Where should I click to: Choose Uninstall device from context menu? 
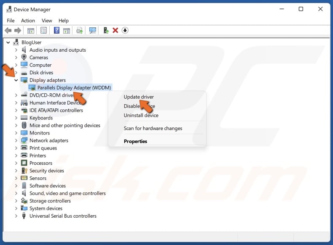(141, 115)
